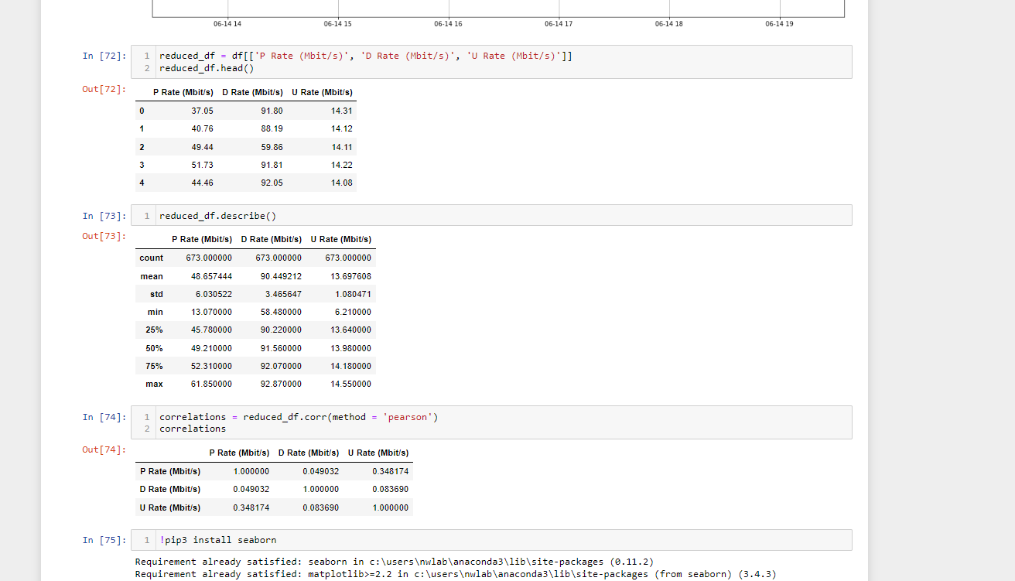Viewport: 1015px width, 581px height.
Task: Select the Out[74] output prompt
Action: (104, 449)
